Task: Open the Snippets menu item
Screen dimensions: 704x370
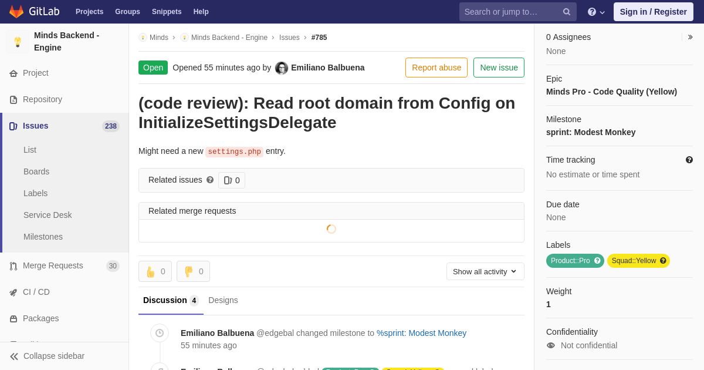Action: (167, 12)
